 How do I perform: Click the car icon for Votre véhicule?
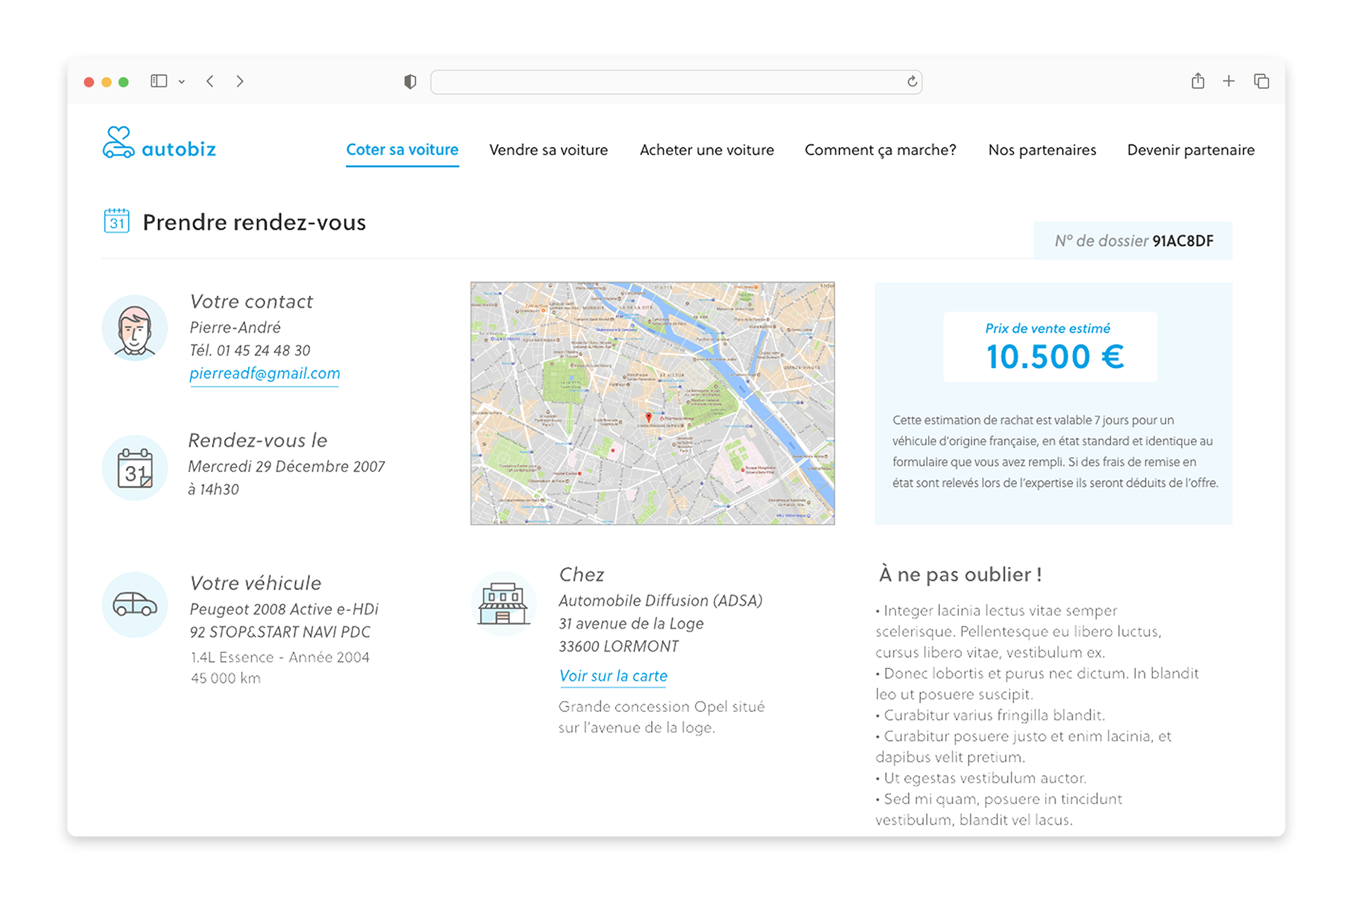135,605
